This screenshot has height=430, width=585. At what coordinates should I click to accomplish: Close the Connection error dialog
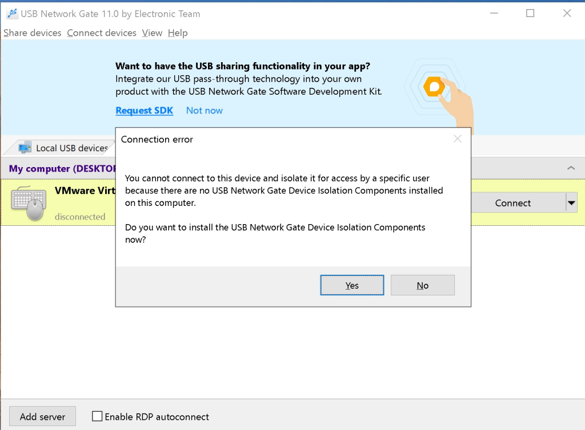pyautogui.click(x=457, y=139)
